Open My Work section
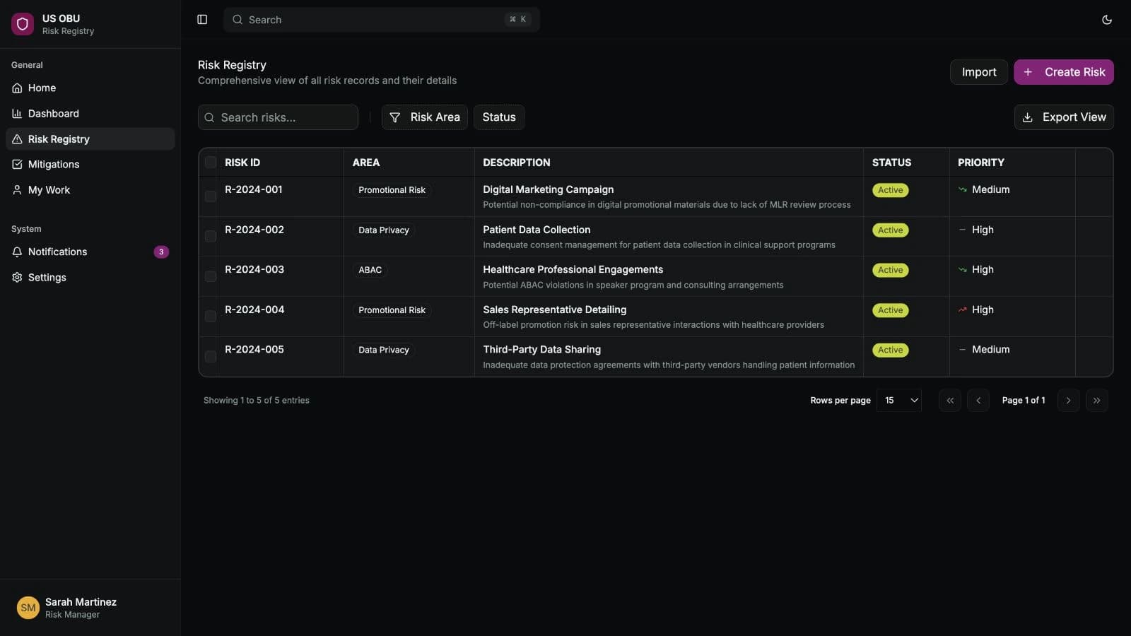This screenshot has width=1131, height=636. tap(90, 190)
